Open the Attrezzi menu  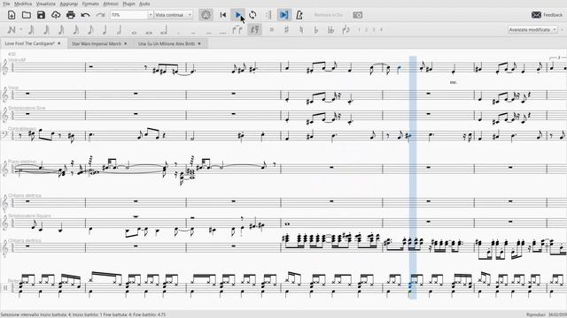click(x=111, y=4)
